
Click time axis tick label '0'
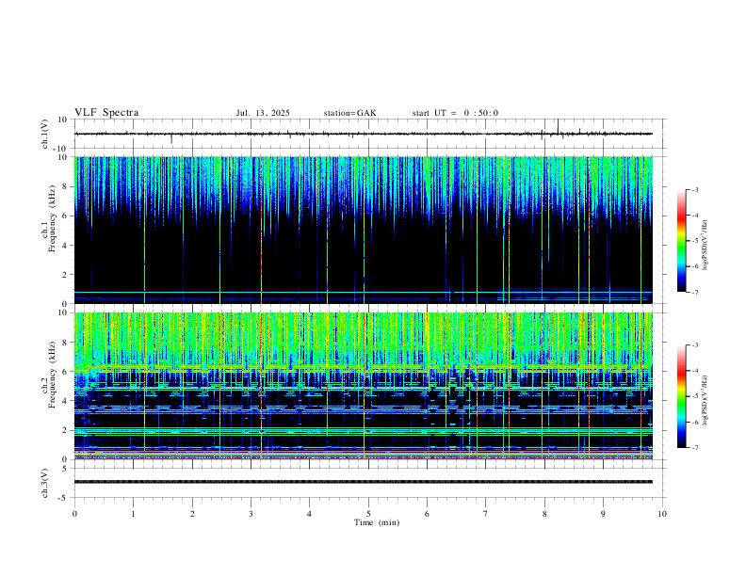coord(74,514)
